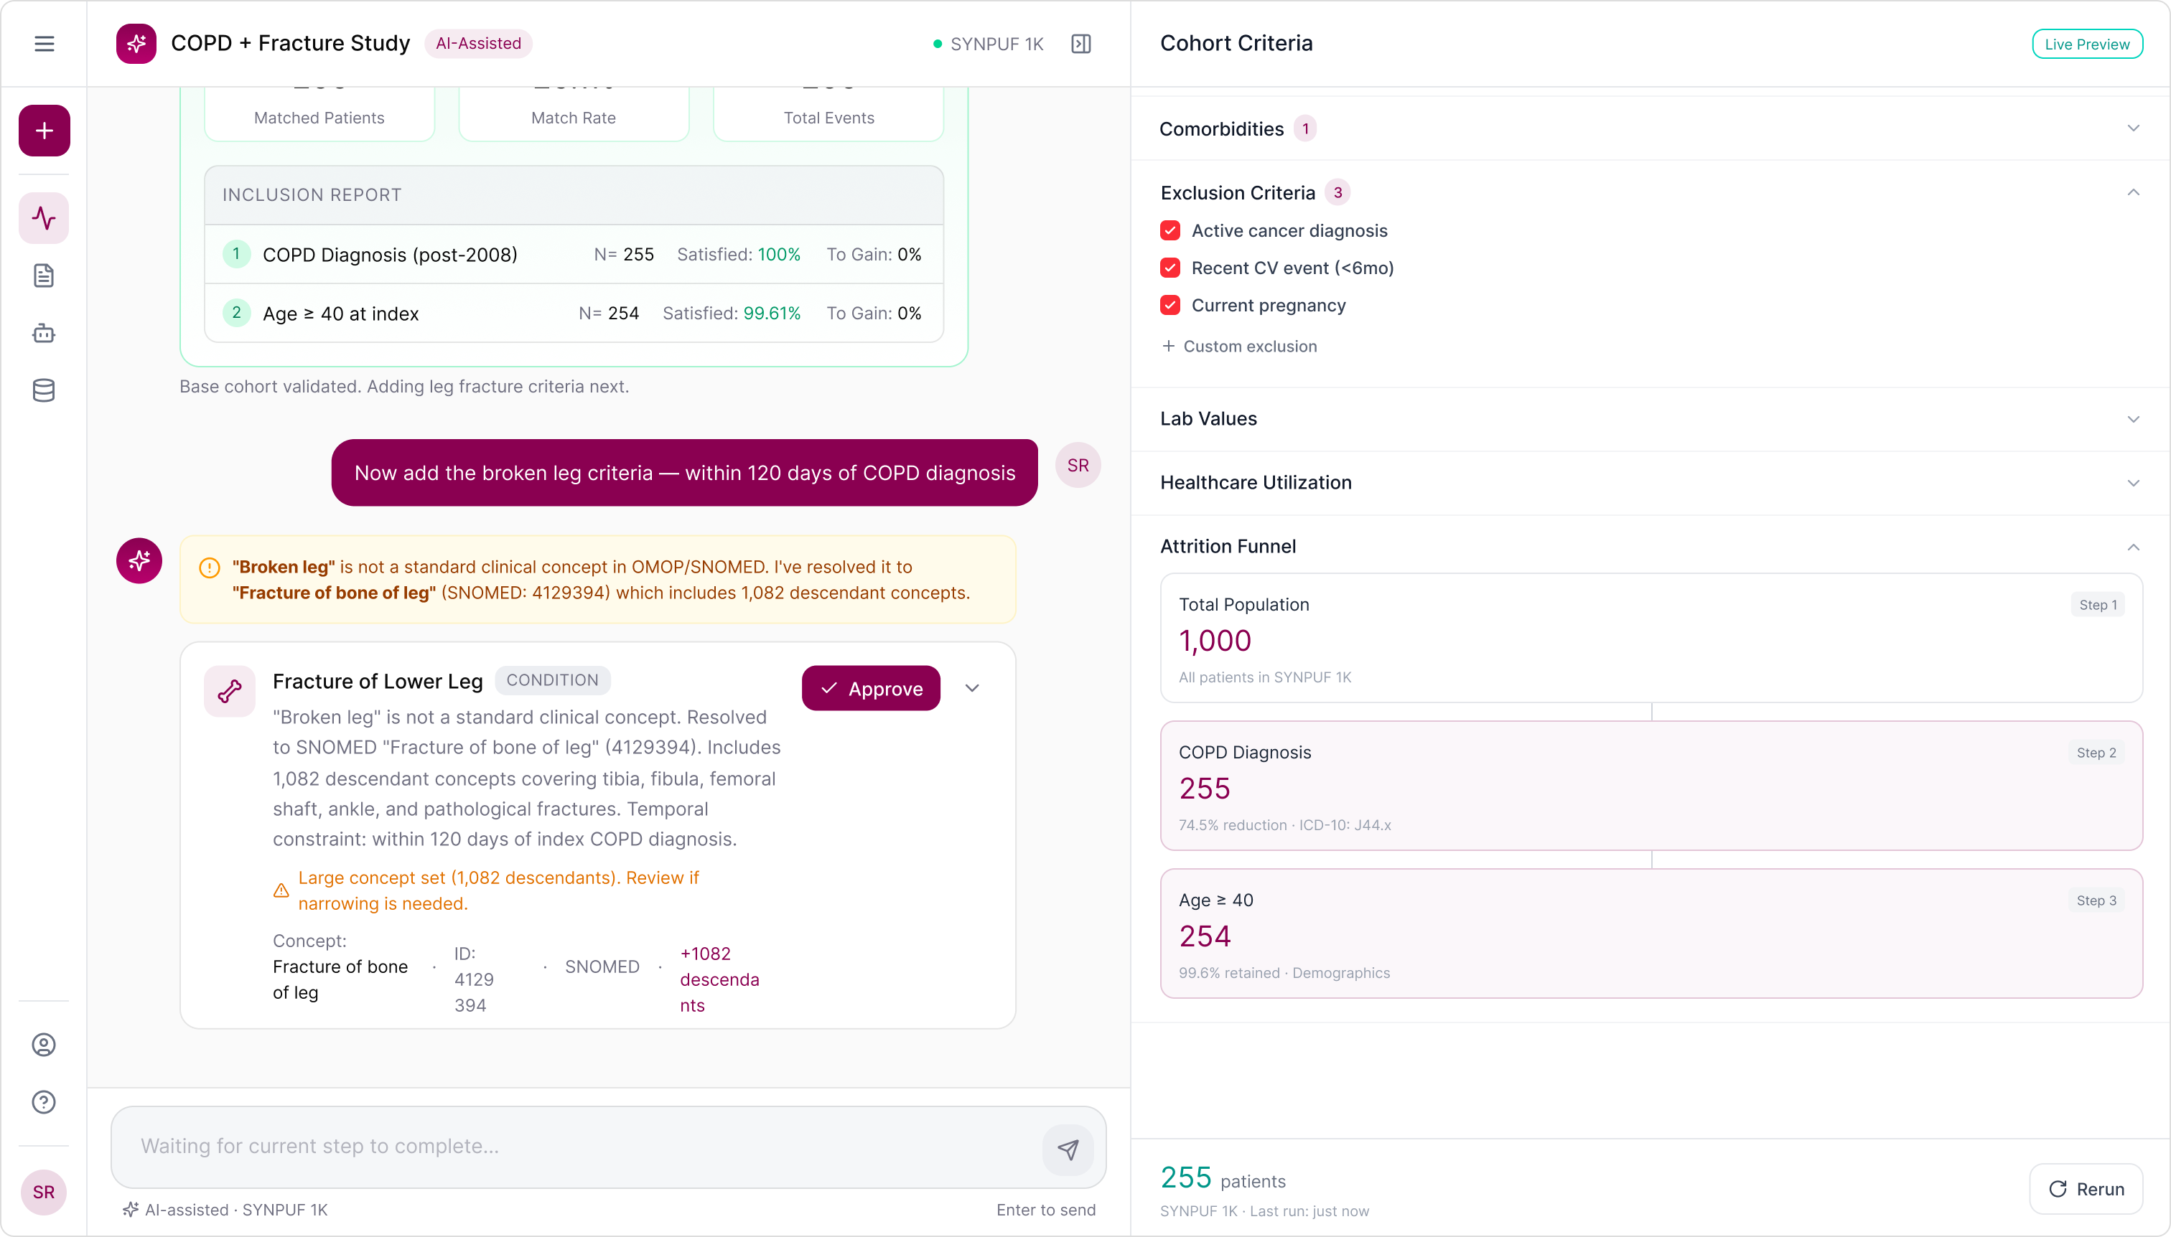The height and width of the screenshot is (1237, 2171).
Task: Uncheck Active cancer diagnosis exclusion
Action: (1170, 230)
